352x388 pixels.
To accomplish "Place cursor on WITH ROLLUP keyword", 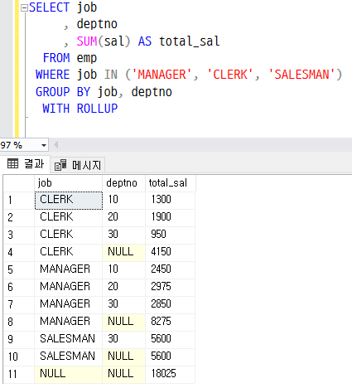I will coord(80,109).
